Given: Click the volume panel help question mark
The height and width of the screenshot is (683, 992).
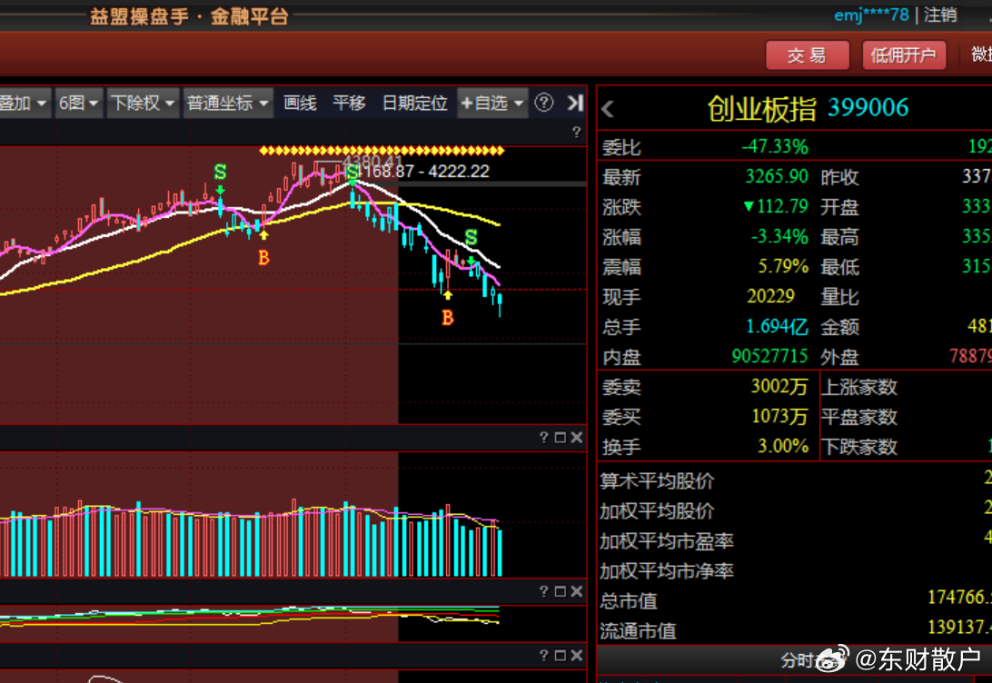Looking at the screenshot, I should [x=543, y=437].
